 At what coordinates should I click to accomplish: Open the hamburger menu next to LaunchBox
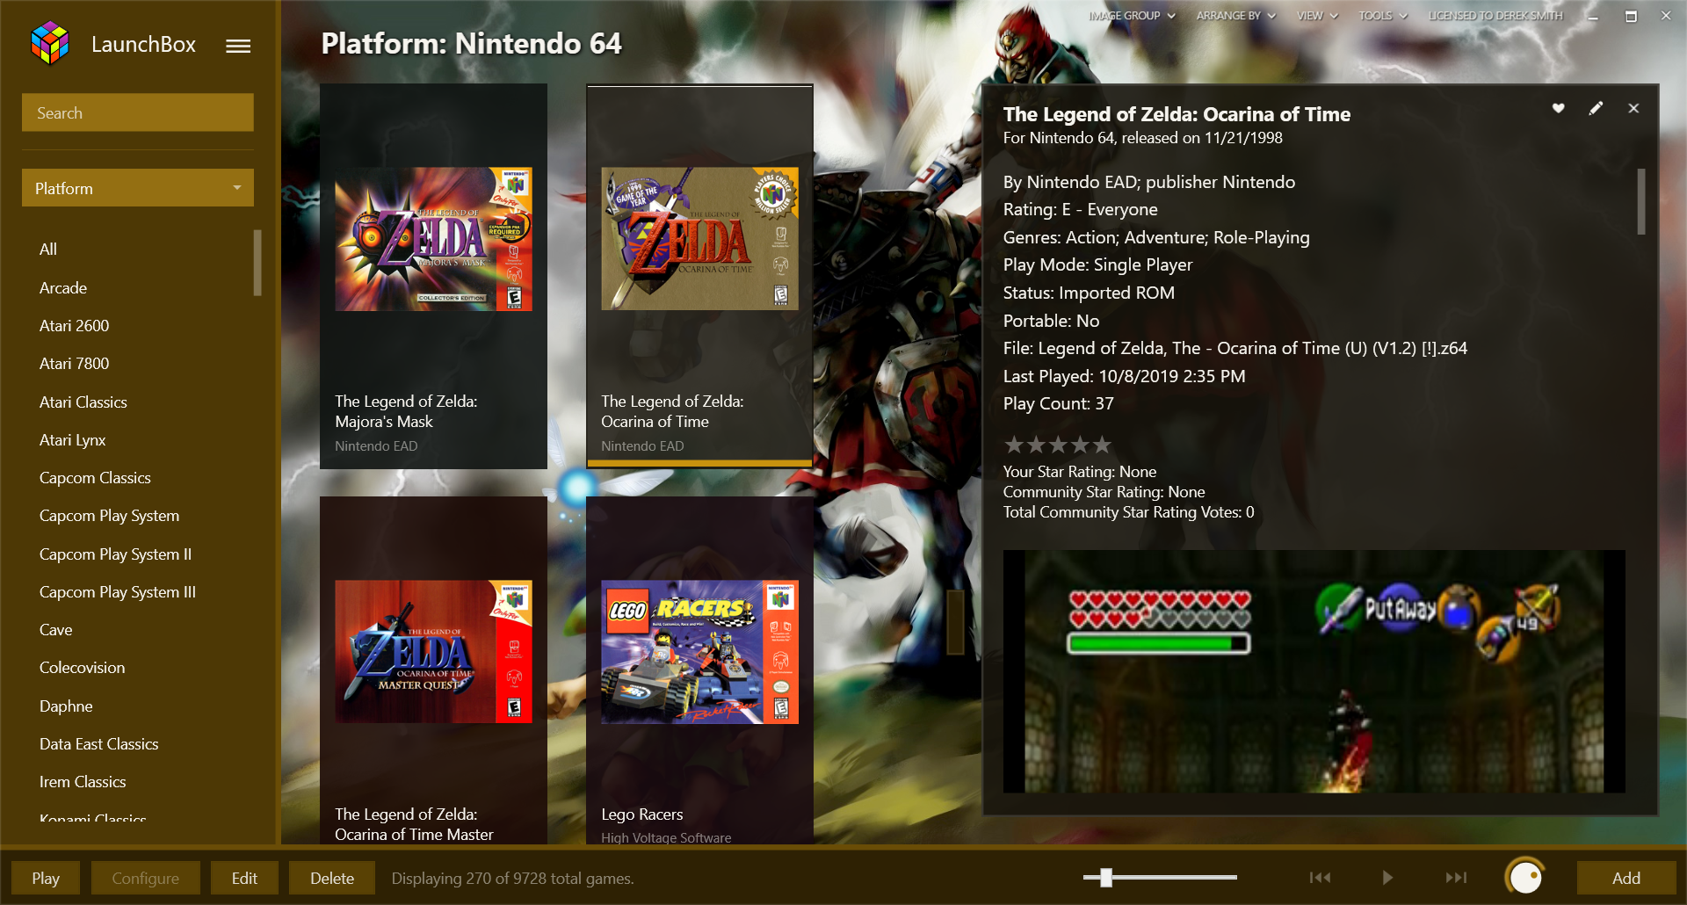238,46
